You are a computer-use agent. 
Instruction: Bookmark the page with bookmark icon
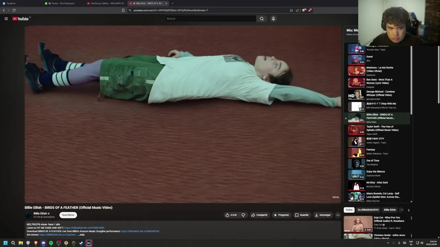(123, 10)
